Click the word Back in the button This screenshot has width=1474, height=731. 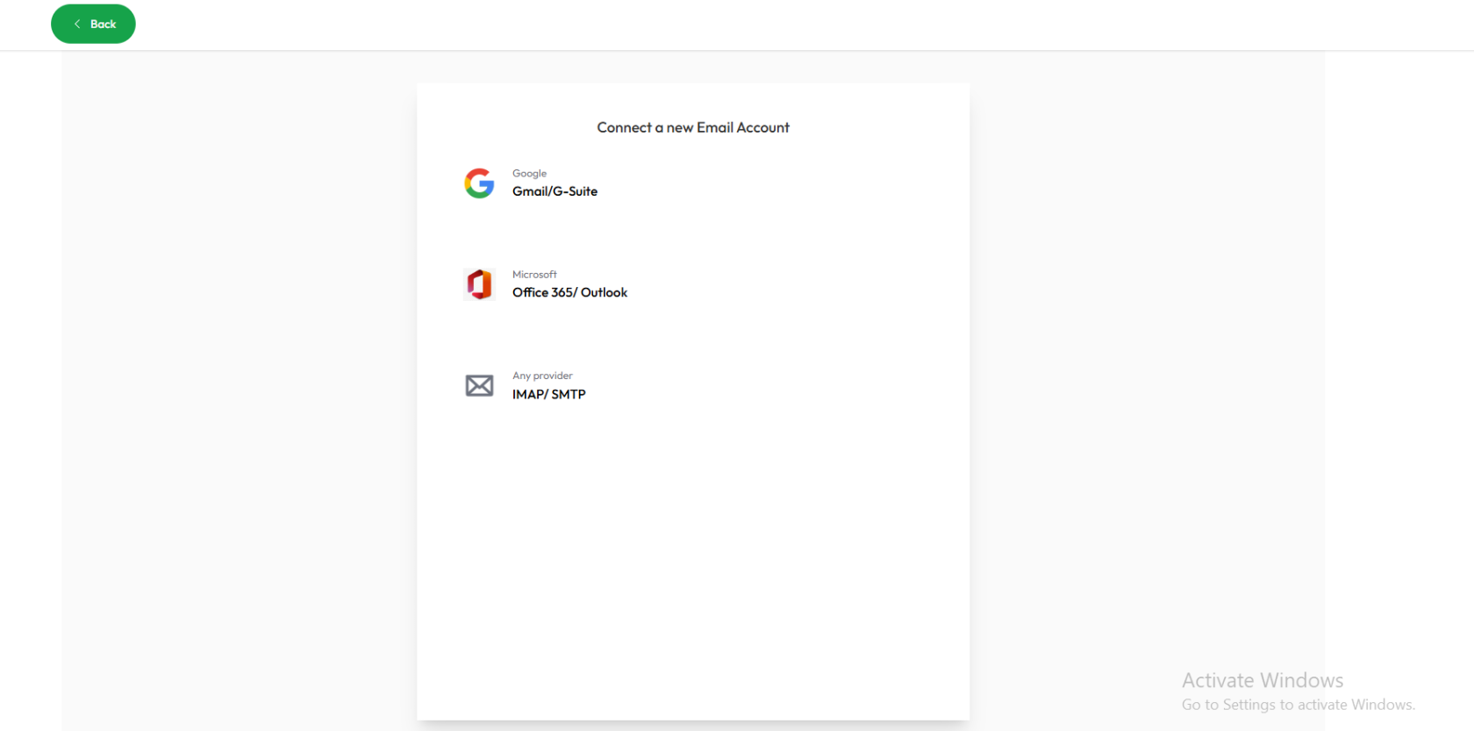[103, 24]
